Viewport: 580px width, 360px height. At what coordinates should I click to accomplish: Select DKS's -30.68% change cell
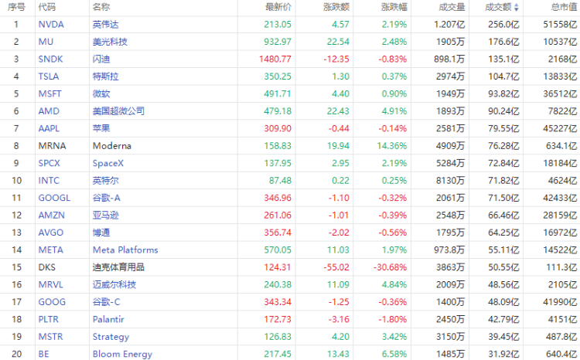(x=390, y=267)
